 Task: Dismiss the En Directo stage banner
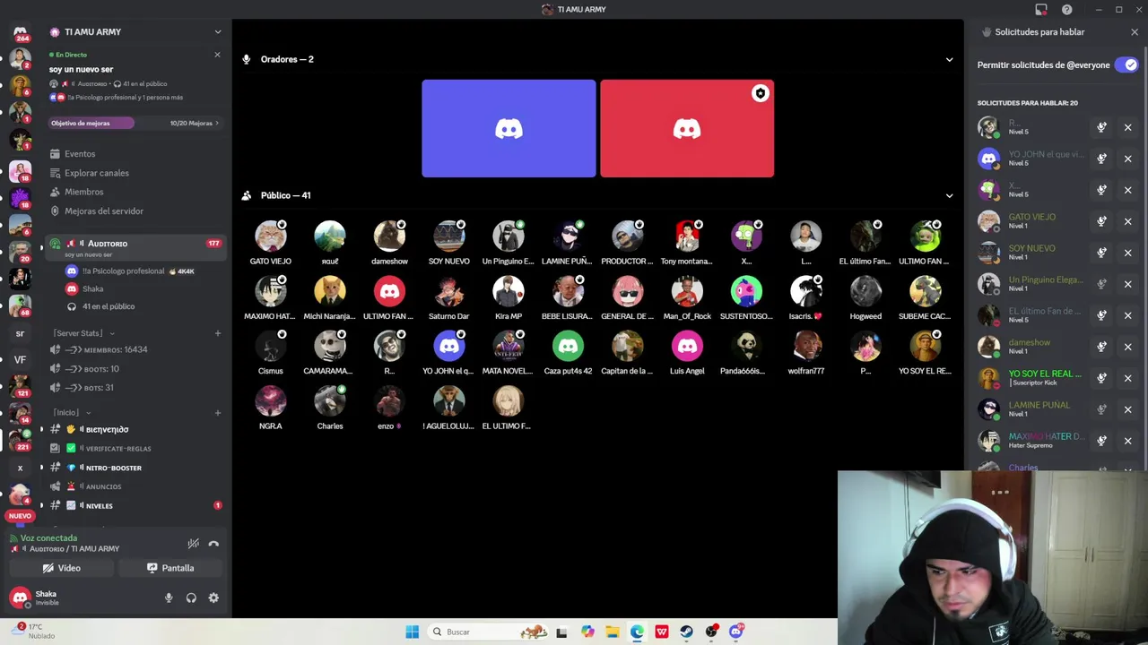(x=217, y=55)
